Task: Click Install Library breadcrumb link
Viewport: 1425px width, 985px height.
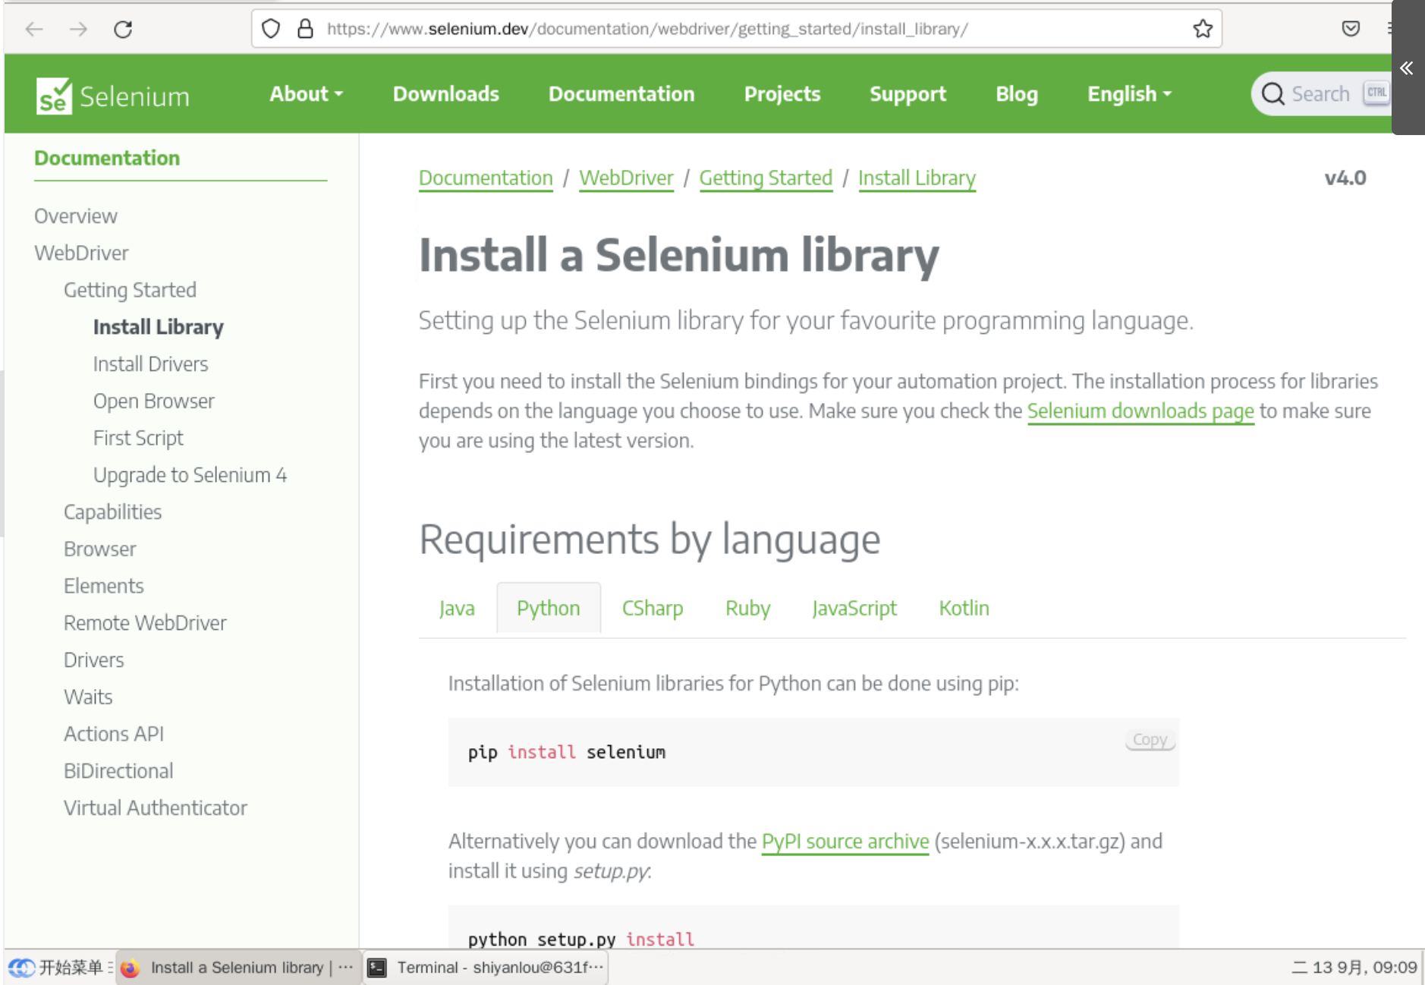Action: tap(917, 178)
